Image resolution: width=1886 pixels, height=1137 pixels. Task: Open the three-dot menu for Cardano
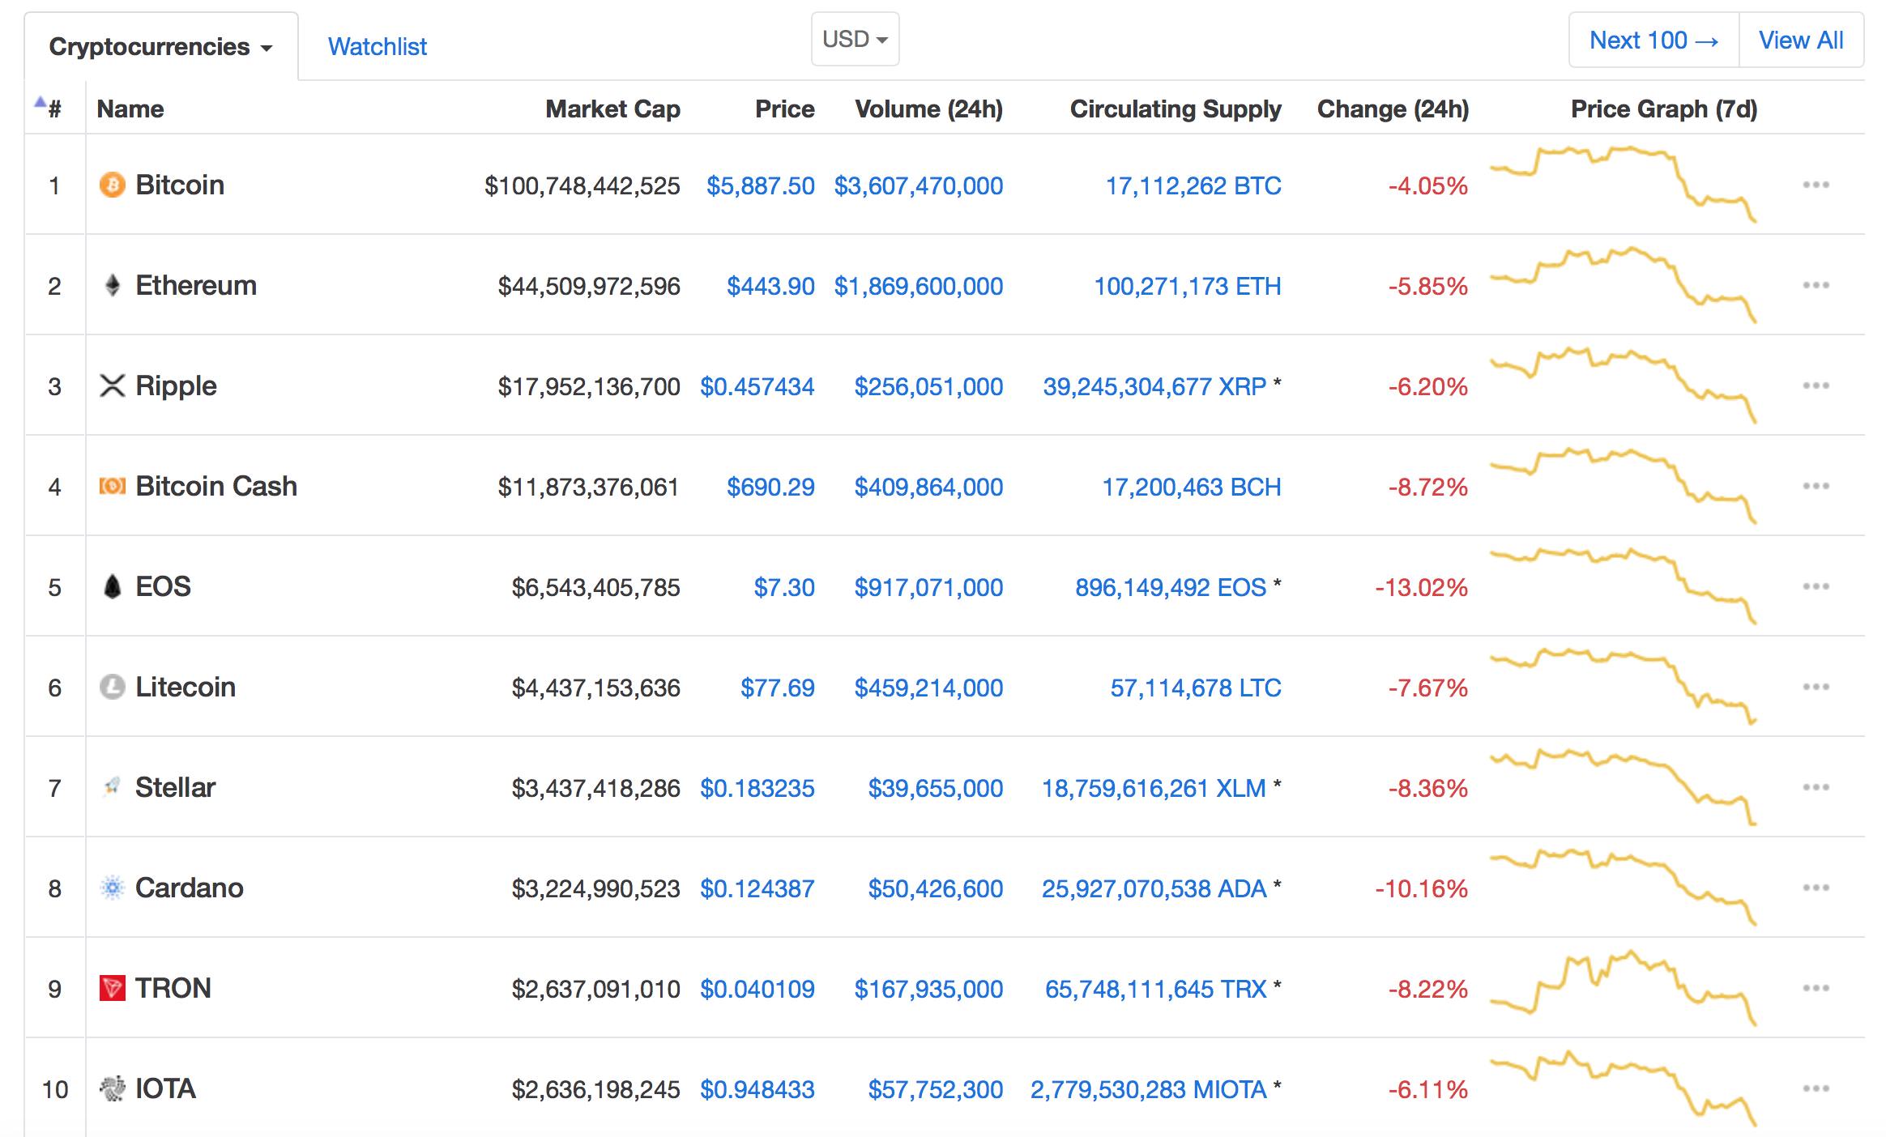1816,888
